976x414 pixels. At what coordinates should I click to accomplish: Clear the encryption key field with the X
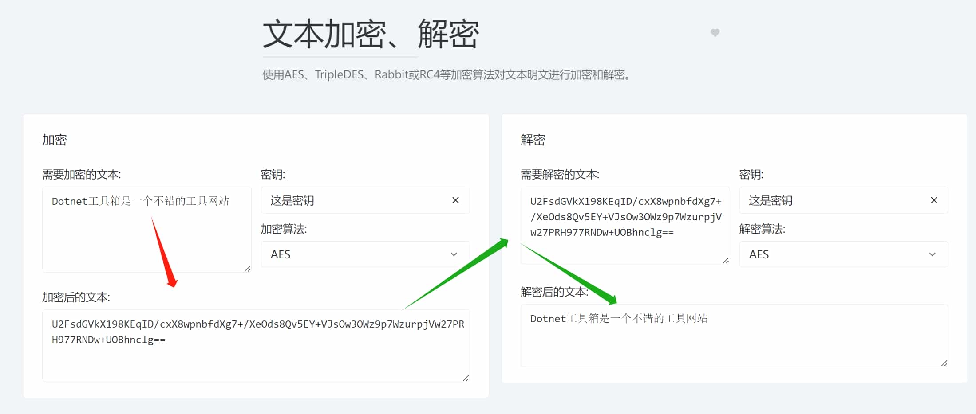point(456,200)
